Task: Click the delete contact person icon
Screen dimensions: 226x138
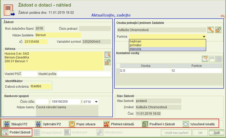Action: point(219,59)
